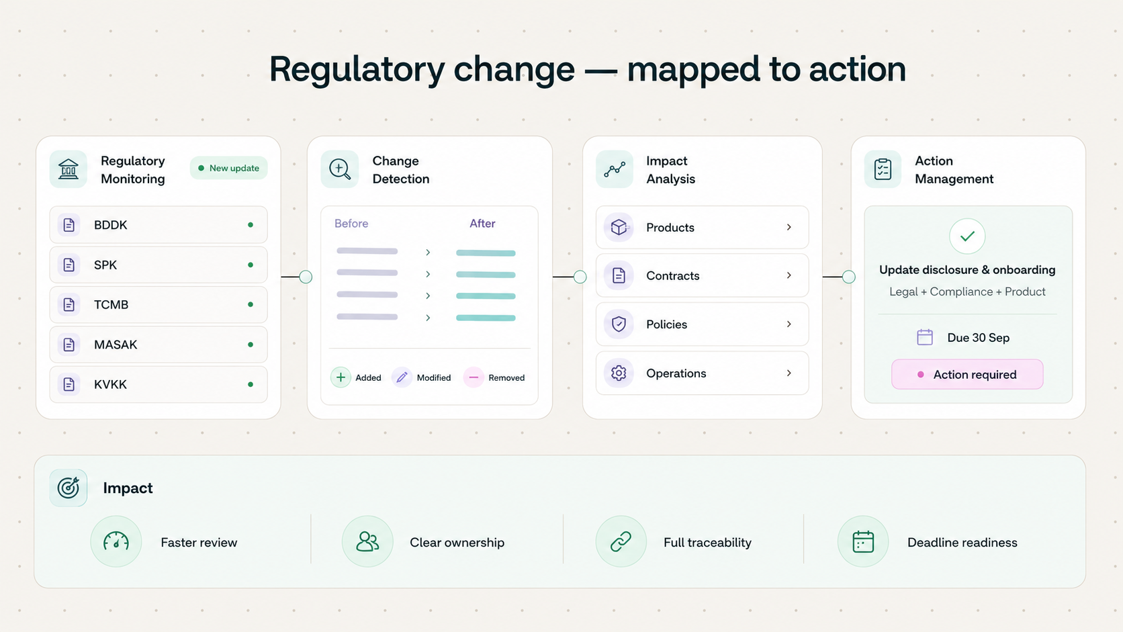Click the last Before-to-After arrow chevron

point(428,318)
